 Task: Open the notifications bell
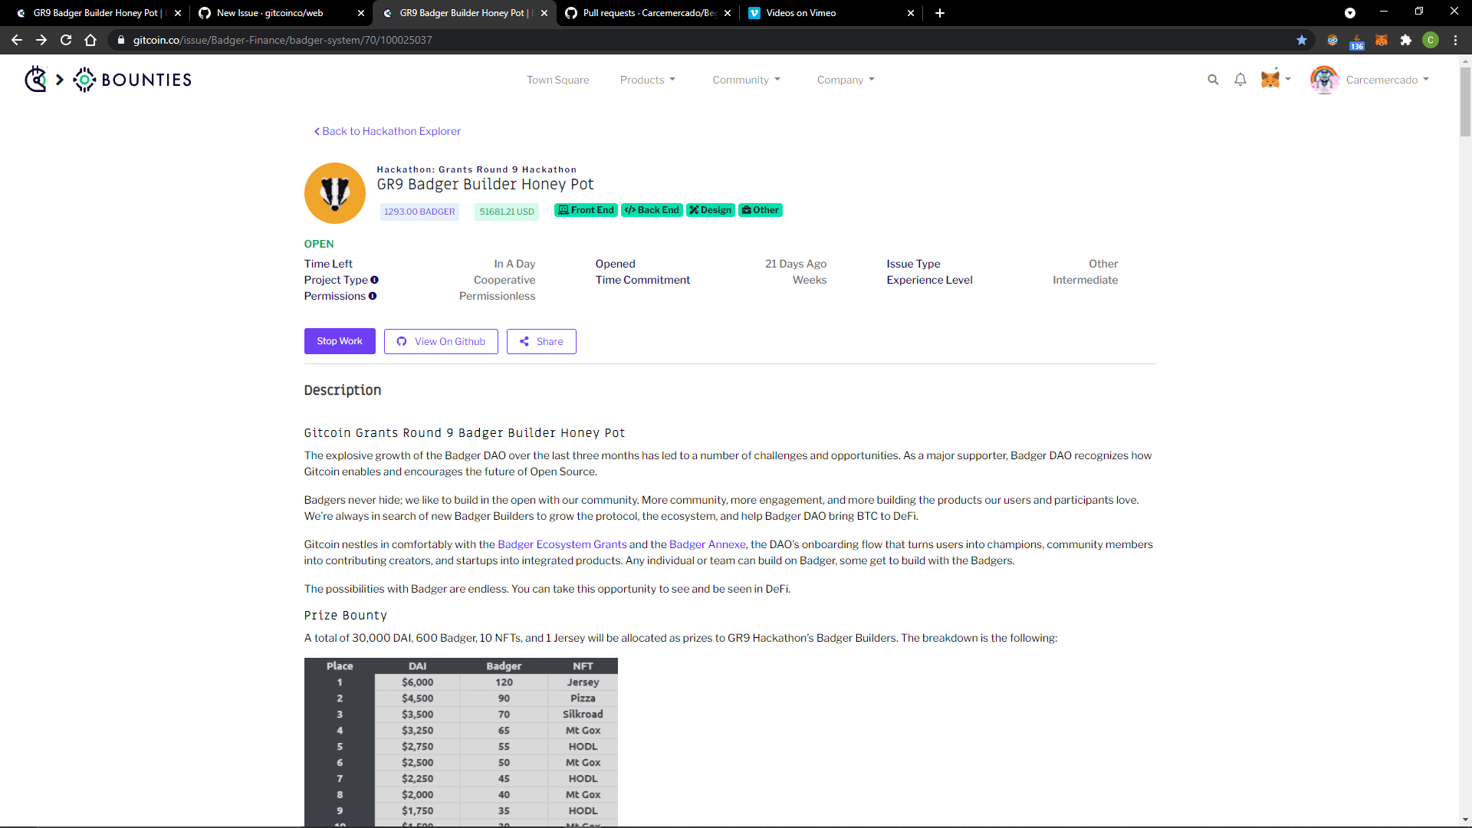(1240, 80)
